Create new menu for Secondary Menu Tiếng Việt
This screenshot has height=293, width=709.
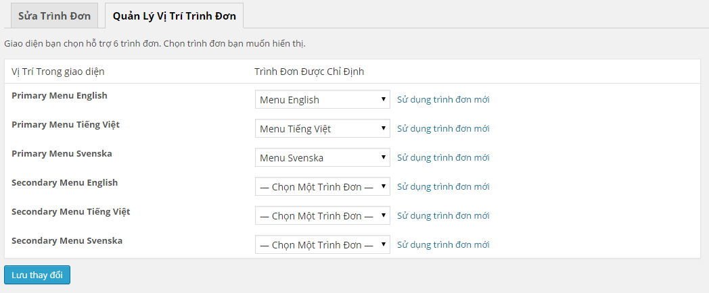442,215
